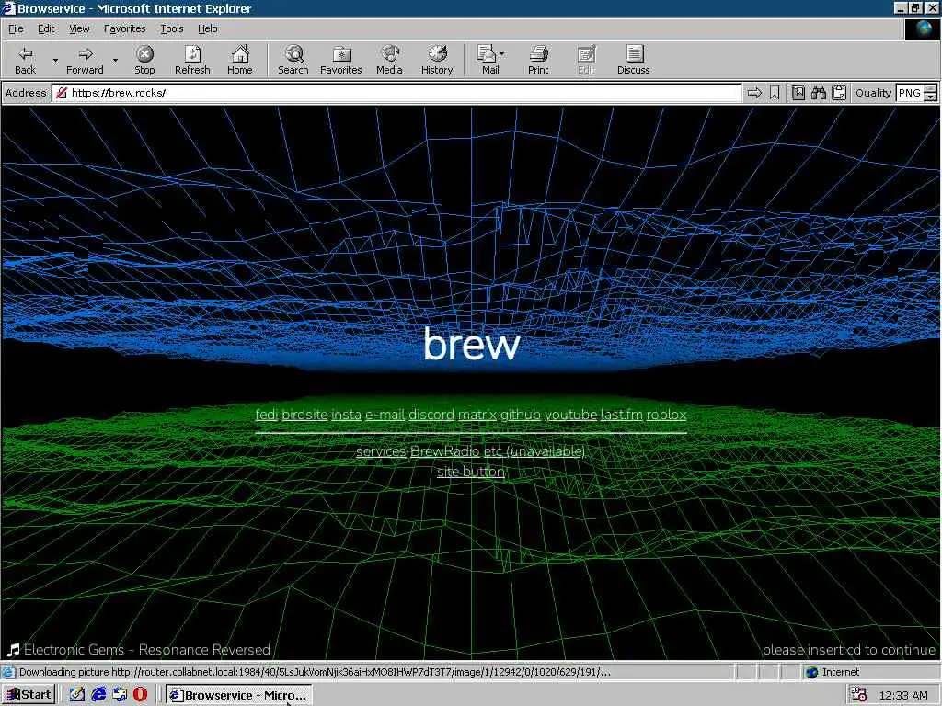
Task: Click the bookmarks book icon
Action: (798, 93)
